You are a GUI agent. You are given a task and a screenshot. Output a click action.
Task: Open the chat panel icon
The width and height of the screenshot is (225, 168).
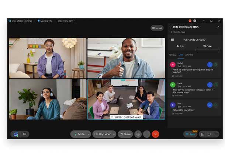209,134
